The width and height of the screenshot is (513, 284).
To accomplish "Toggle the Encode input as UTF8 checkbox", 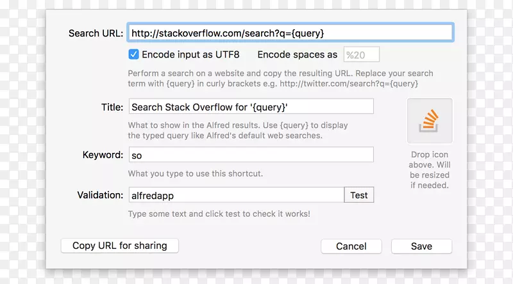I will 133,54.
